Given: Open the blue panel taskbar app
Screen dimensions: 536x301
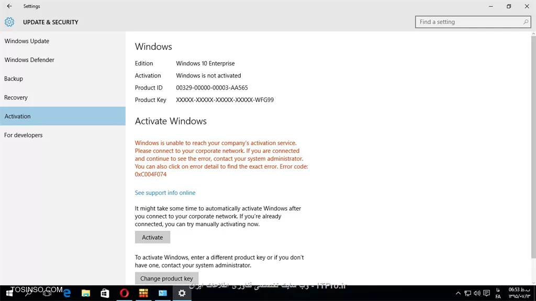Looking at the screenshot, I should click(x=163, y=293).
